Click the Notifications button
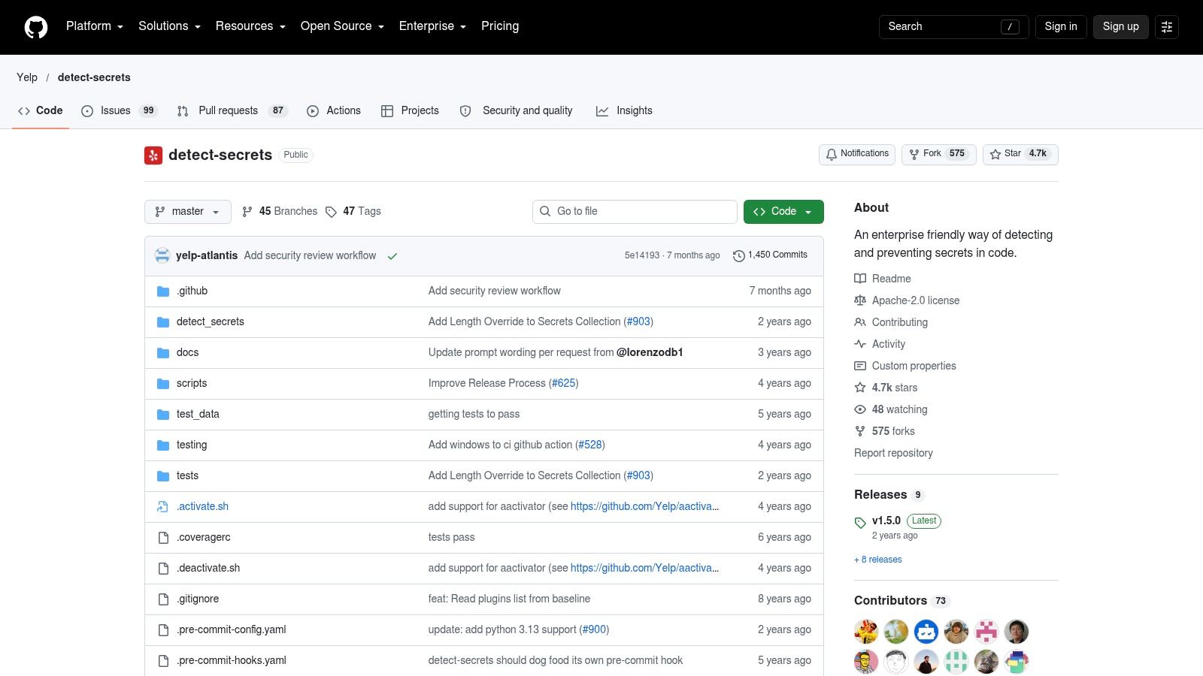 coord(857,154)
